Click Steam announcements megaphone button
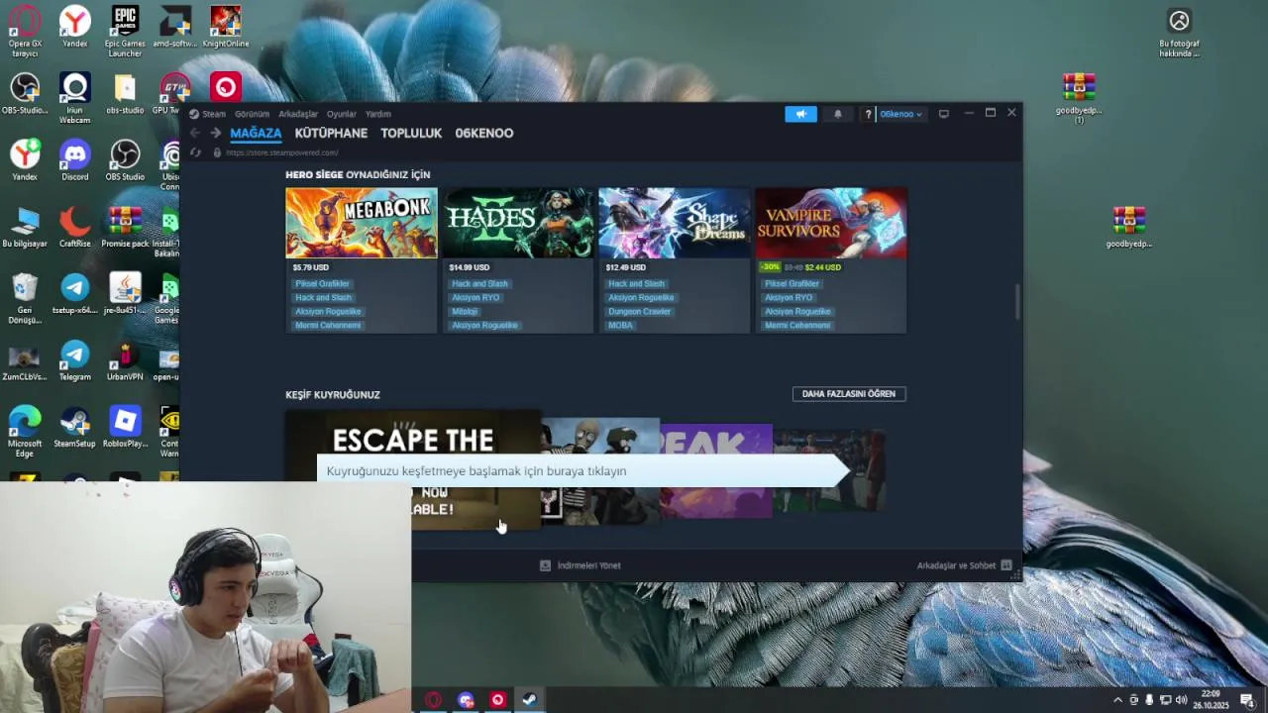 pos(800,114)
